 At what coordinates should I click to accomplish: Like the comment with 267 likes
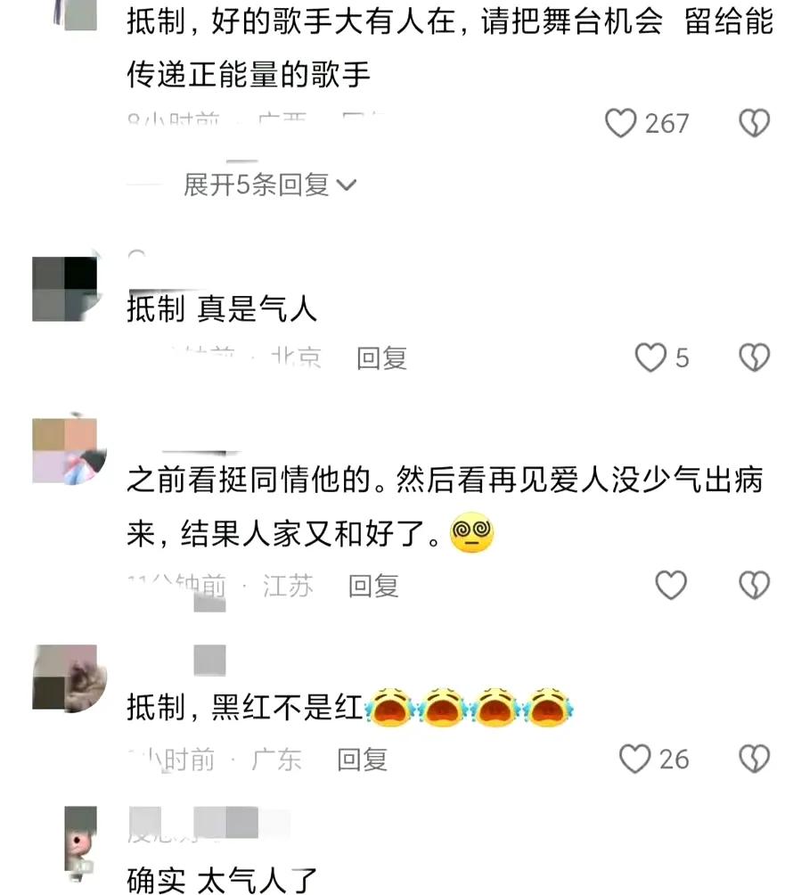620,123
